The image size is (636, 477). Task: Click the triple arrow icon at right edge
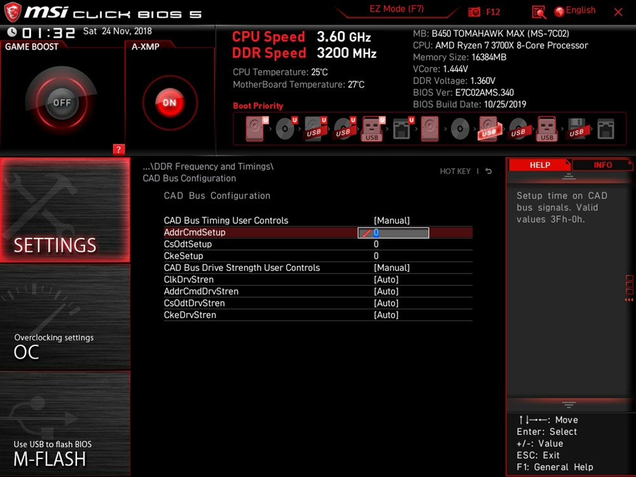[629, 300]
